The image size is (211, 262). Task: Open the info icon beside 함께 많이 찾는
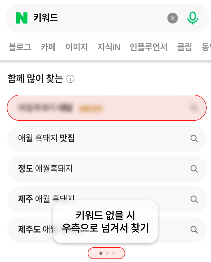(x=70, y=79)
